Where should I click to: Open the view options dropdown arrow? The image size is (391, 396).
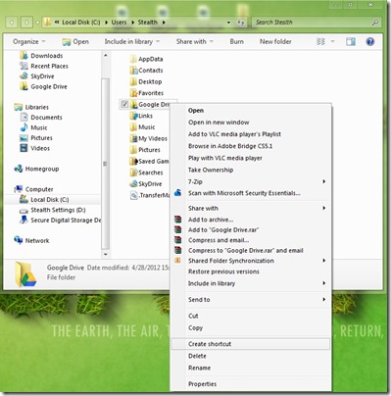(332, 41)
